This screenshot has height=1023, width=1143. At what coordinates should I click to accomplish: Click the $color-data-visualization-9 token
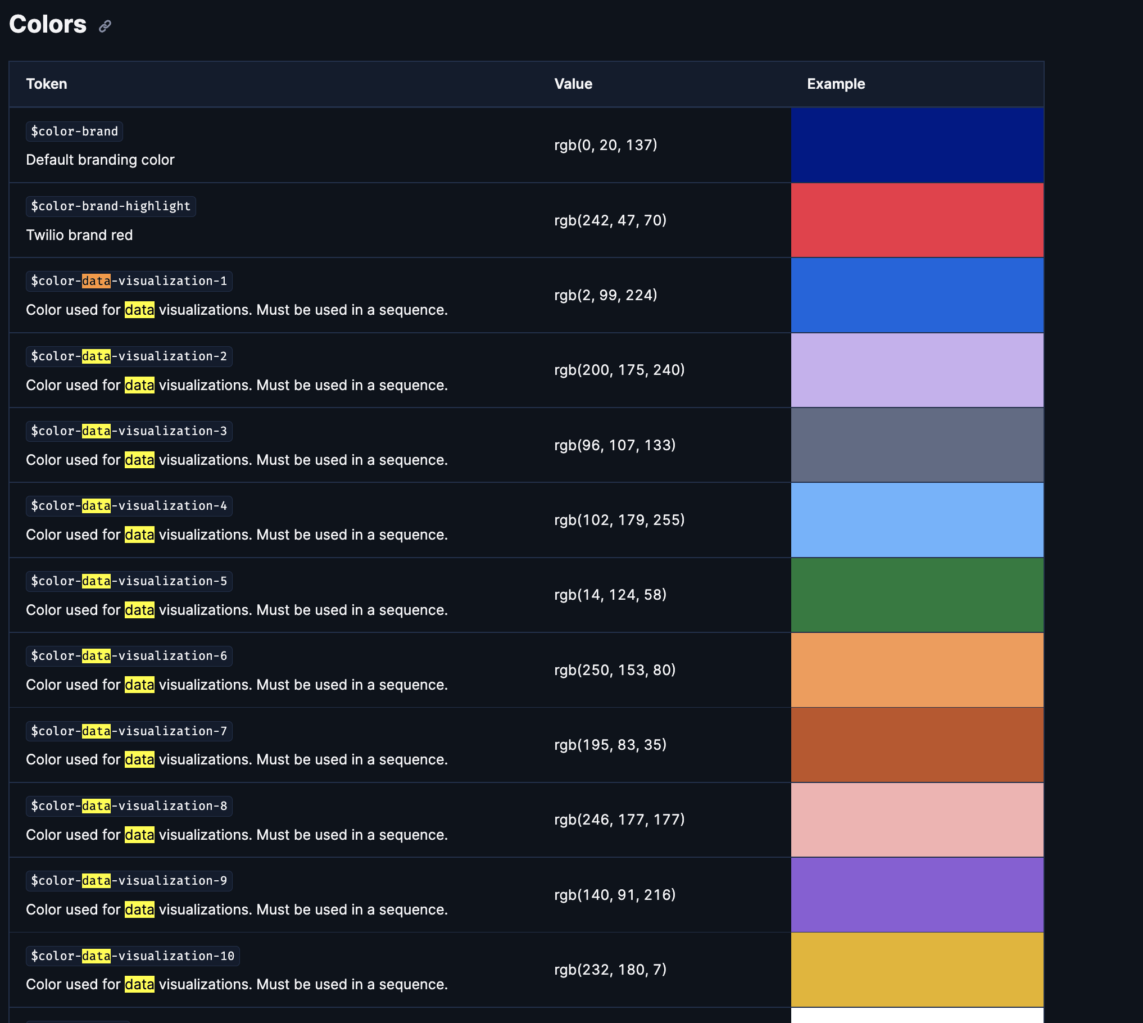(129, 881)
